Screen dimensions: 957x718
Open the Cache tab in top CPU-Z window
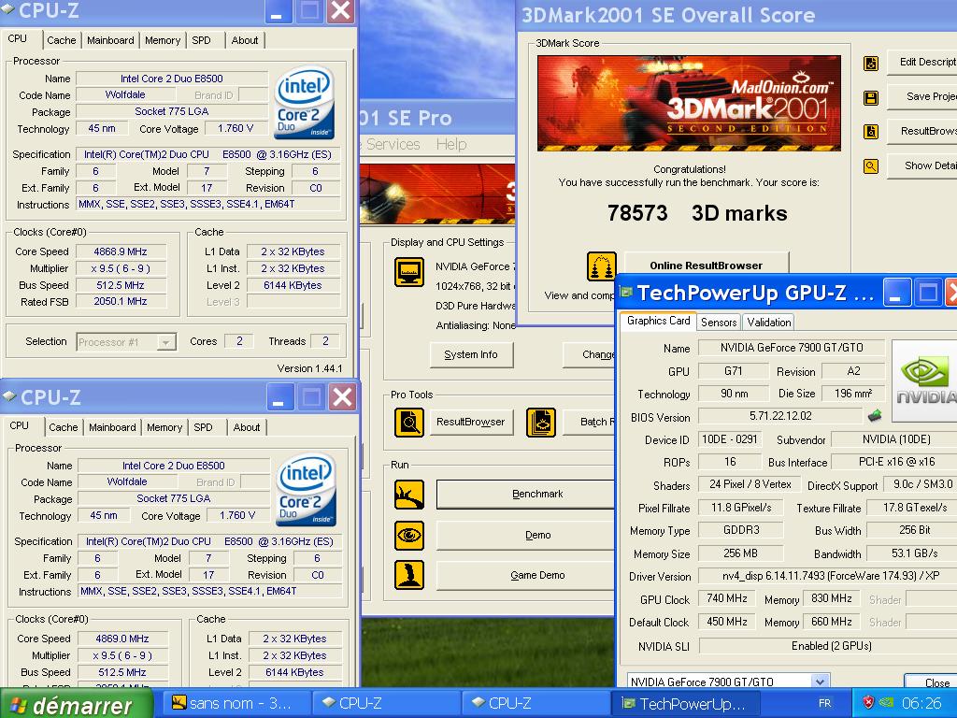pos(62,40)
